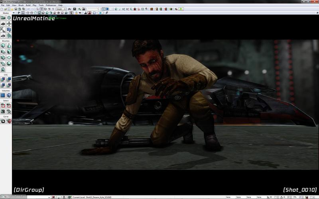Expand the recent files arrow beside Open
Viewport: 319px width, 199px height.
pos(9,9)
